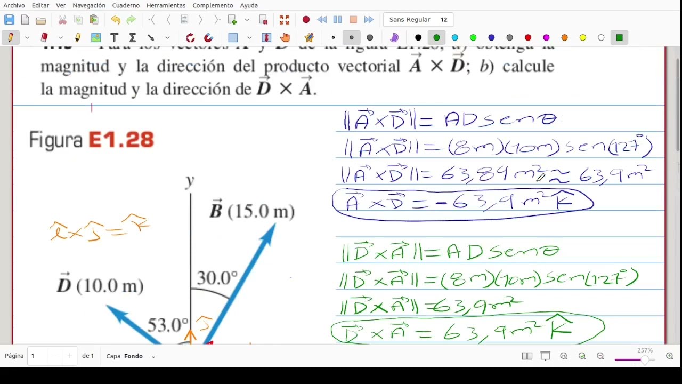Go to the next page
This screenshot has width=682, height=384.
coord(200,20)
